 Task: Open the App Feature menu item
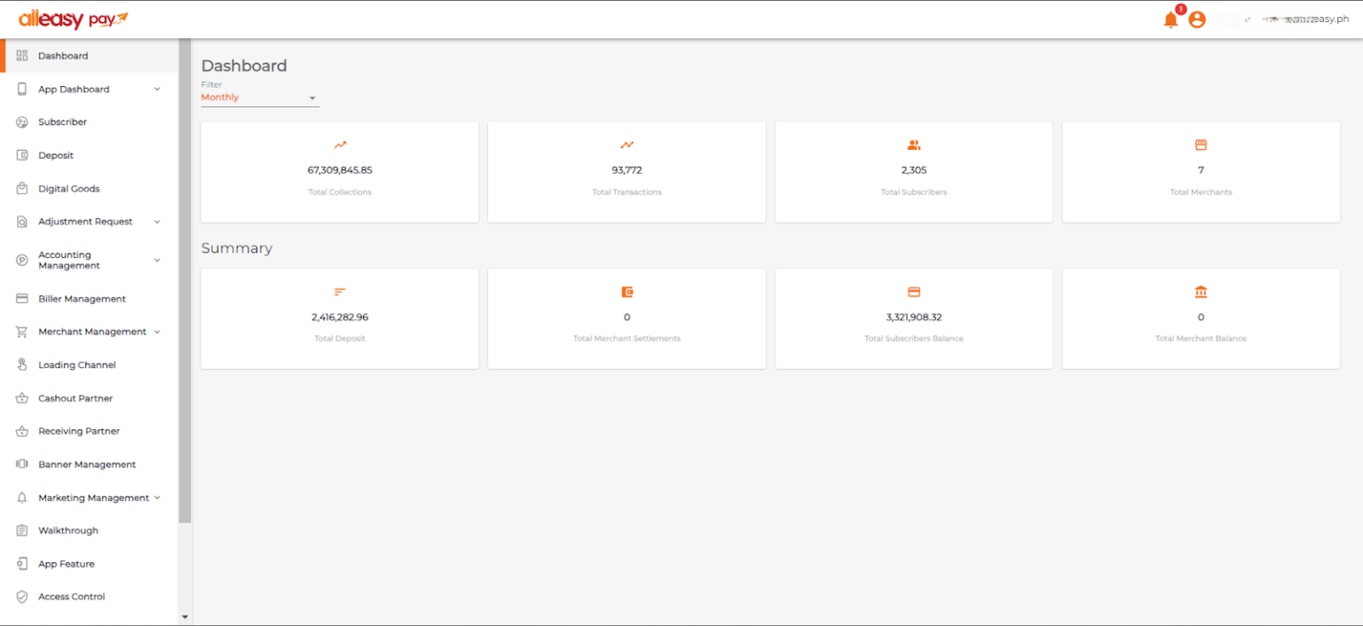click(x=63, y=563)
